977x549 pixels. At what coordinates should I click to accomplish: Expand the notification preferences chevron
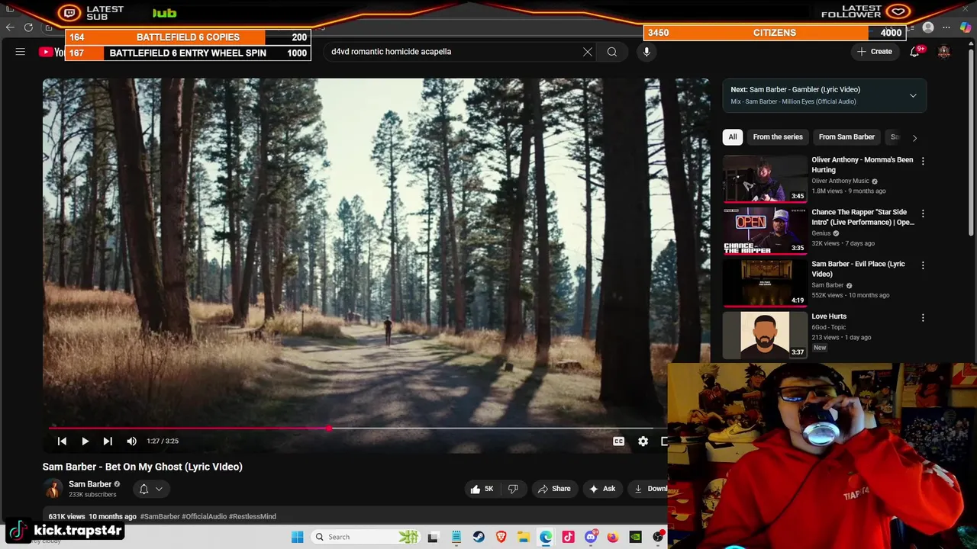[159, 489]
